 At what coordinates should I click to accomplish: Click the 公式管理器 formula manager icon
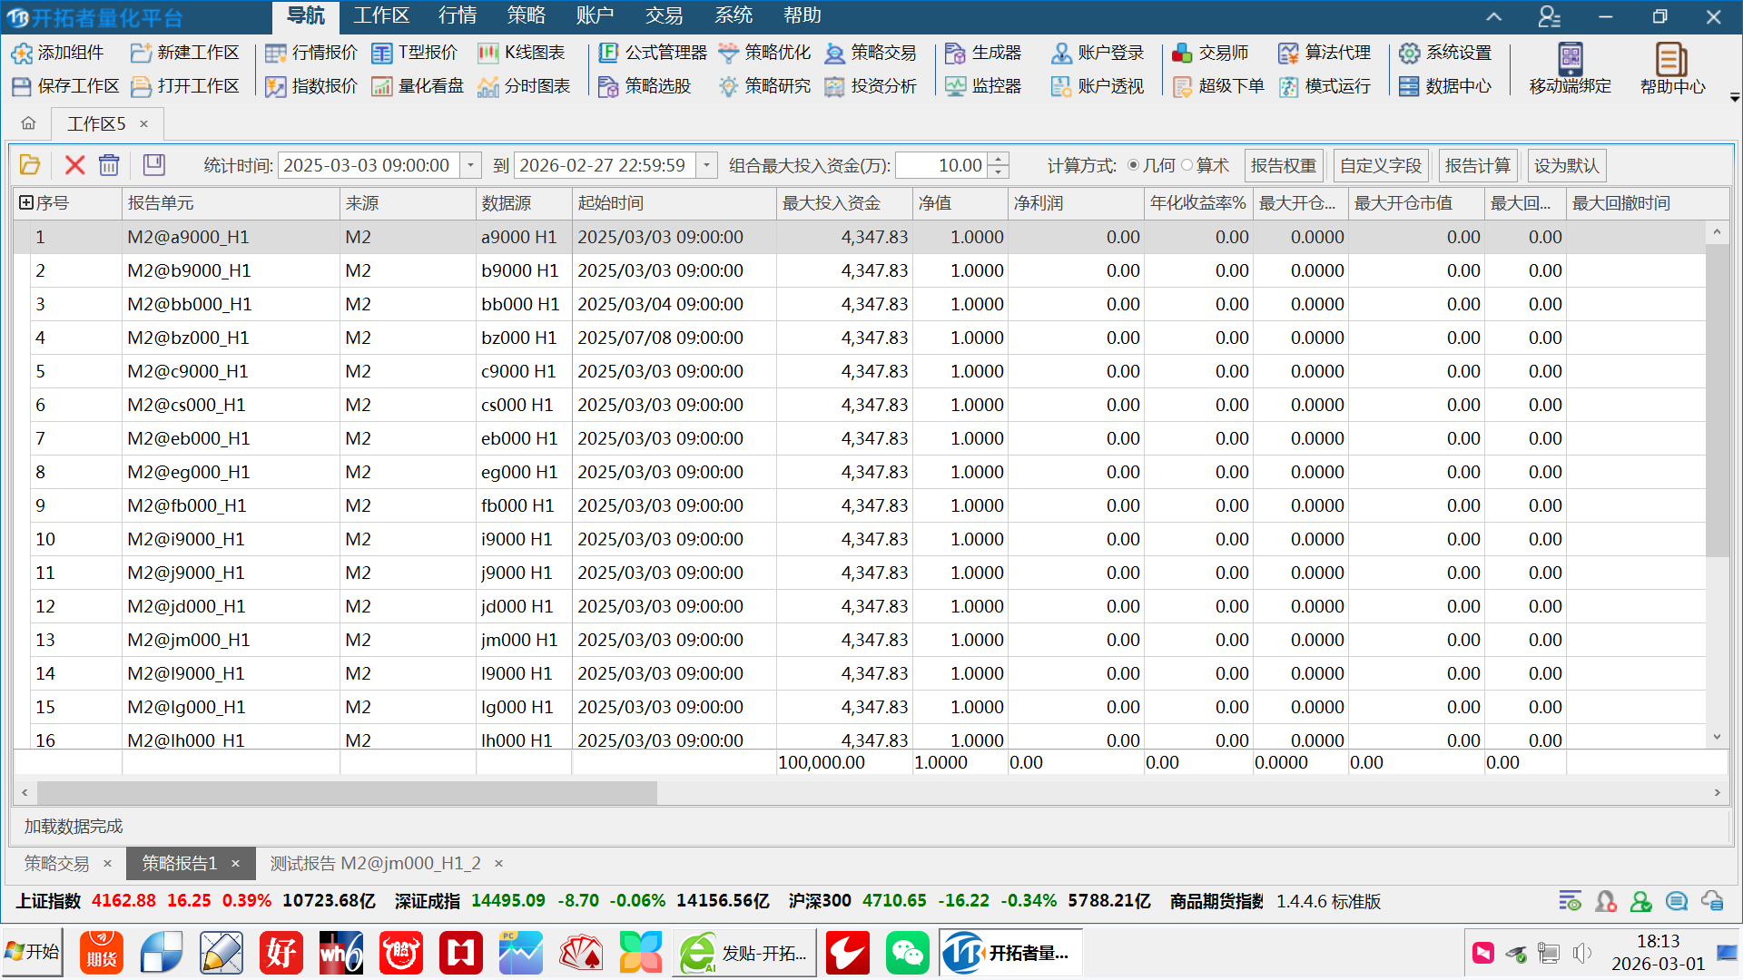coord(608,53)
